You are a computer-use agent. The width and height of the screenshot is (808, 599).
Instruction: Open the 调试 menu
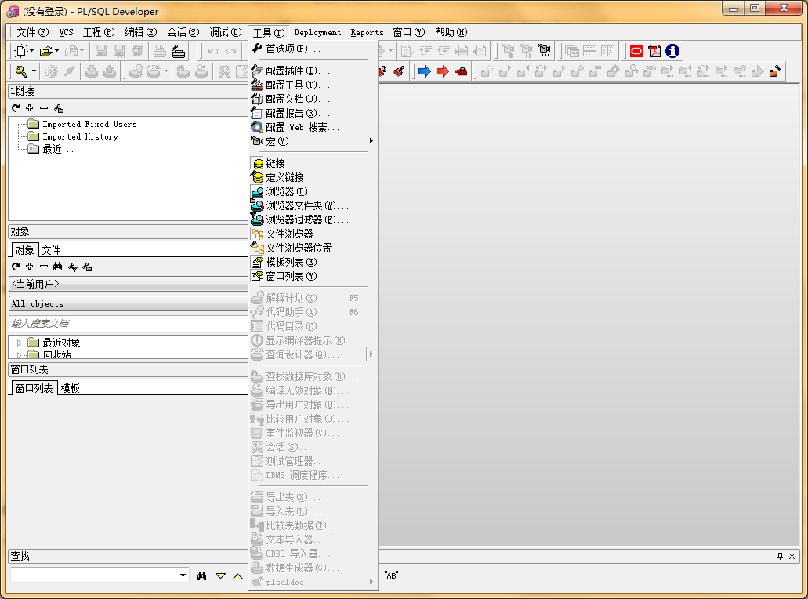pyautogui.click(x=225, y=32)
